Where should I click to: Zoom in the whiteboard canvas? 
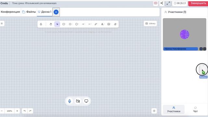click(x=17, y=111)
